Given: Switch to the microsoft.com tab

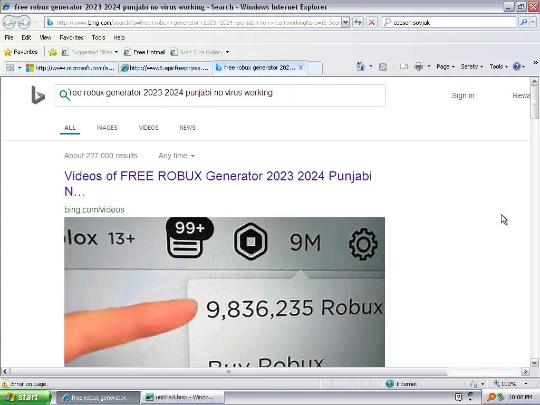Looking at the screenshot, I should [71, 68].
